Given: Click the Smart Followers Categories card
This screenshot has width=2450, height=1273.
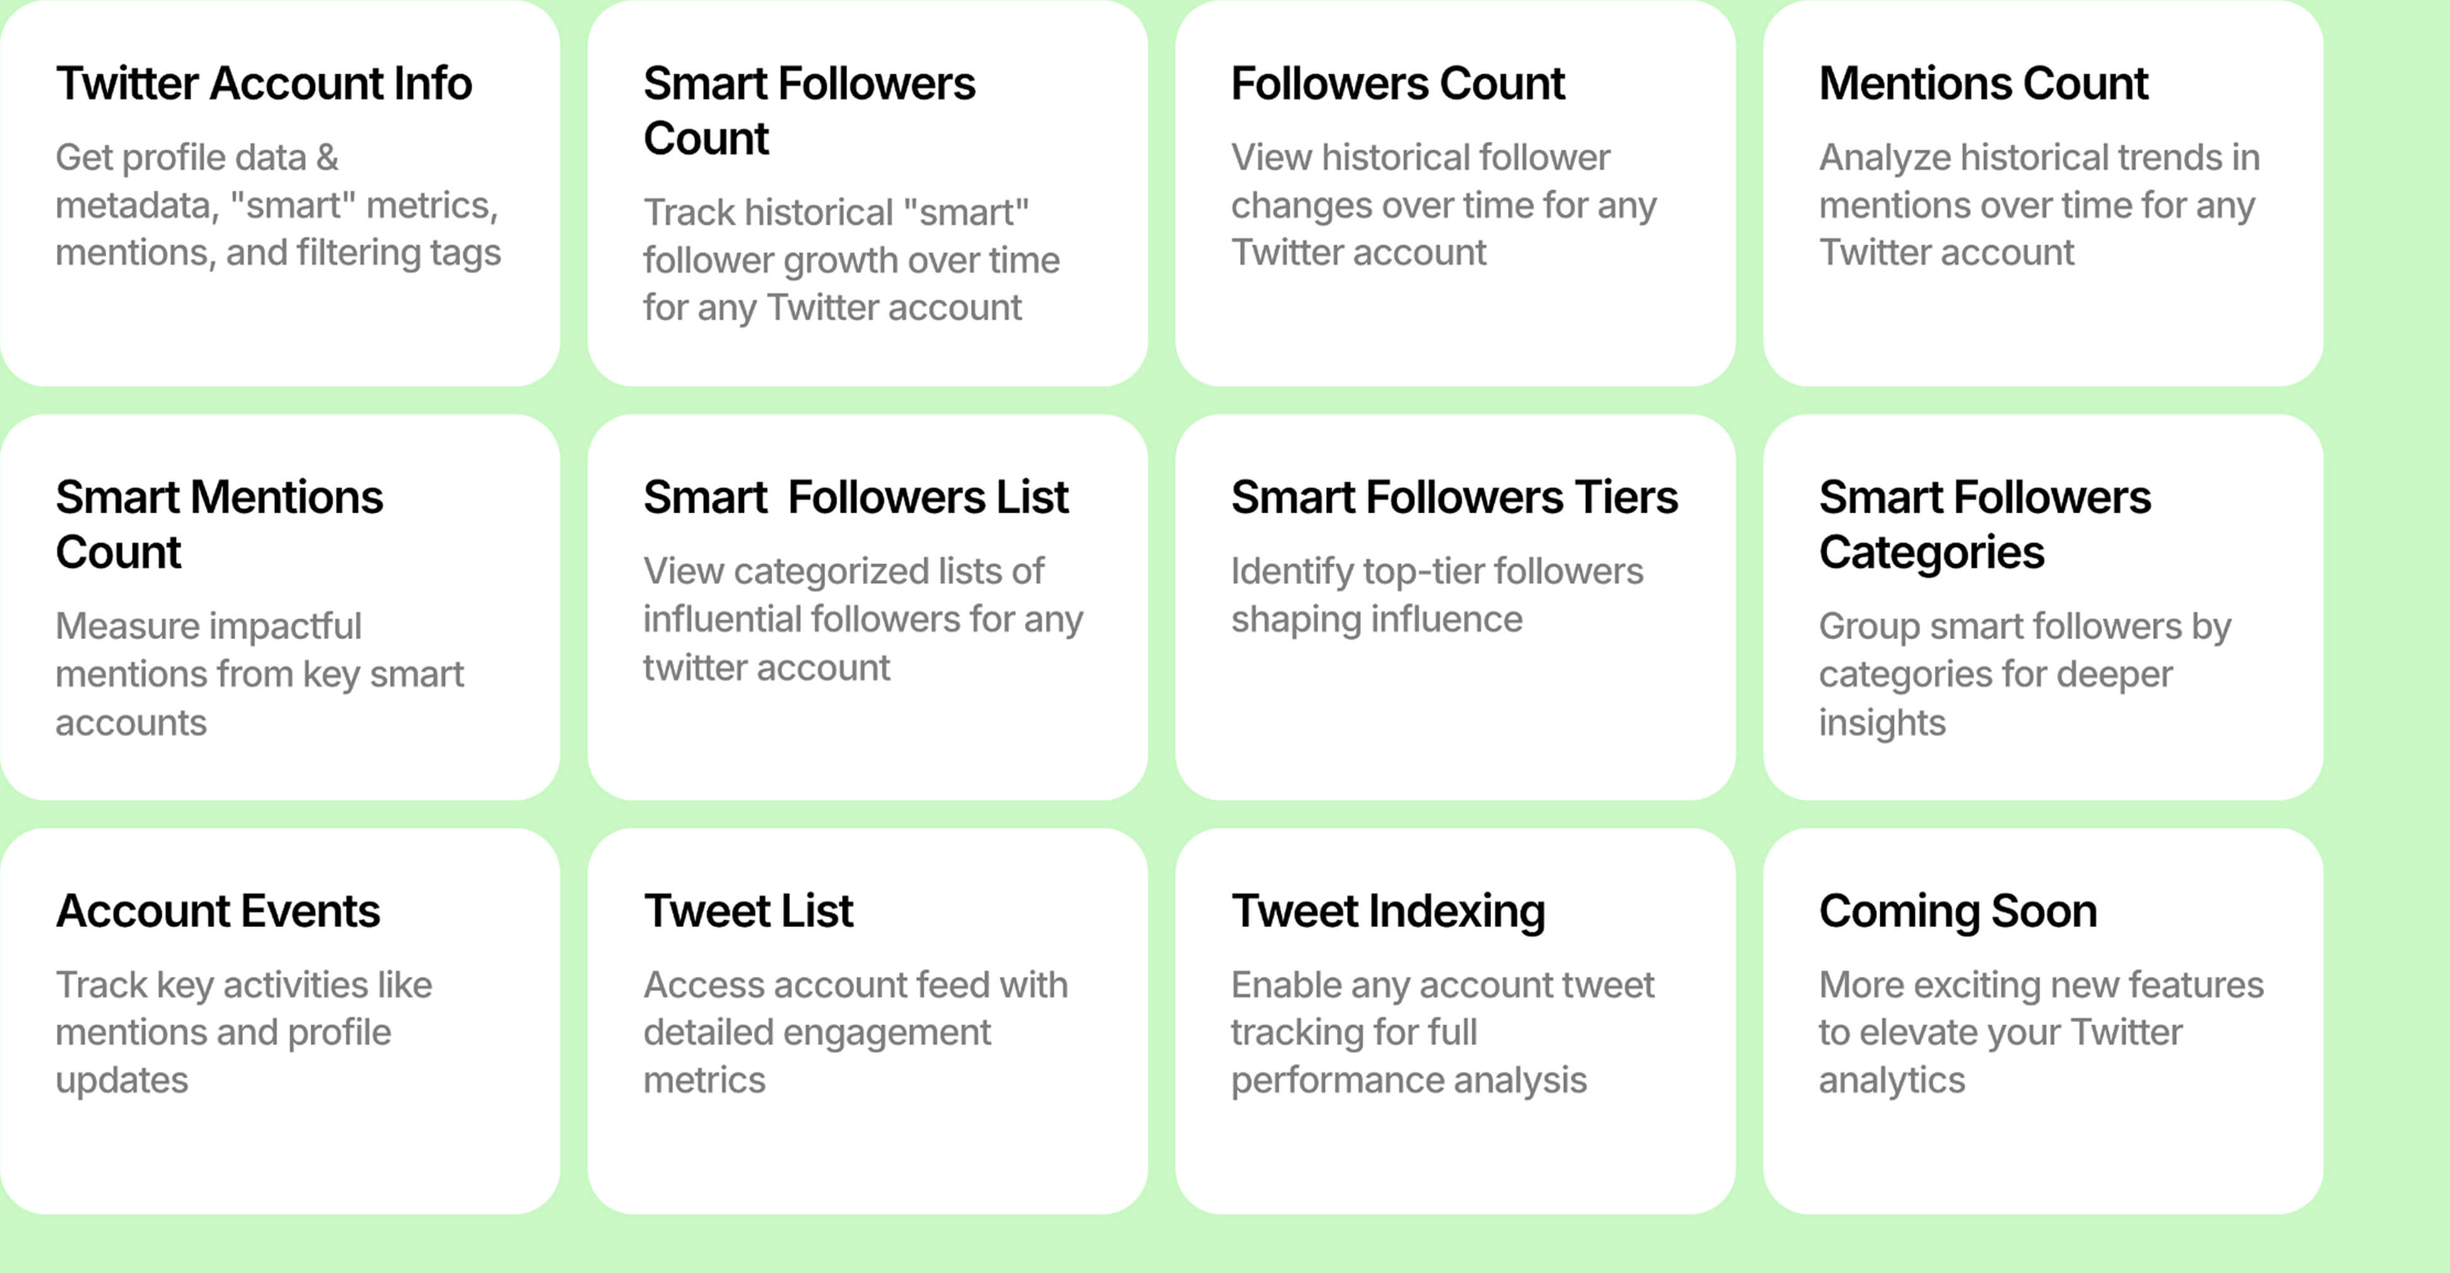Looking at the screenshot, I should (x=2043, y=607).
